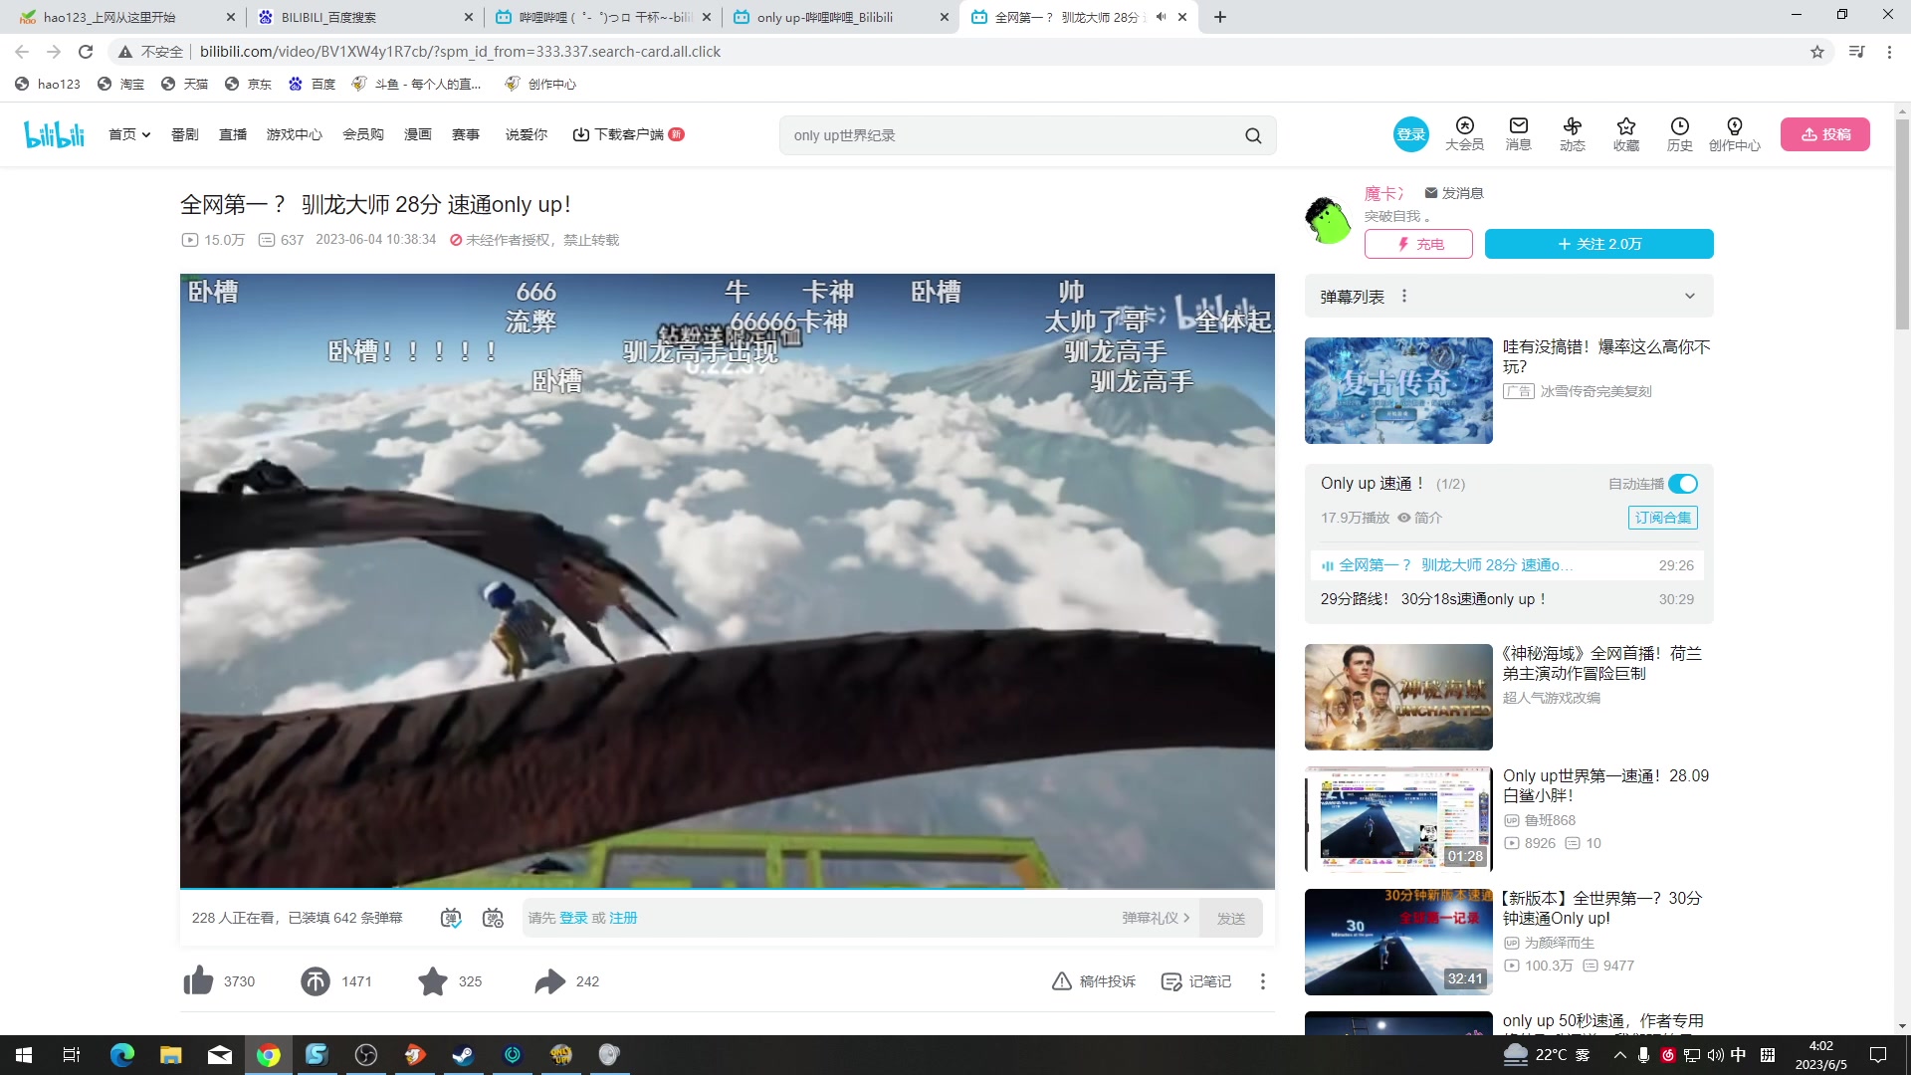
Task: Open 漫画 navigation item
Action: tap(417, 134)
